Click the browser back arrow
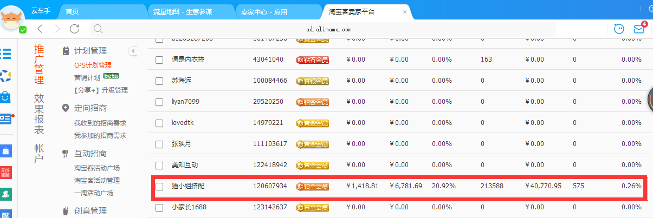 click(40, 29)
